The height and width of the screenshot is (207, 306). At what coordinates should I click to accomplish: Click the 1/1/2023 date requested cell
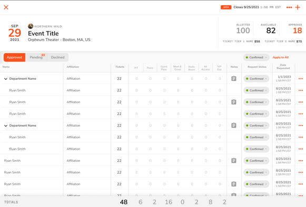(283, 78)
